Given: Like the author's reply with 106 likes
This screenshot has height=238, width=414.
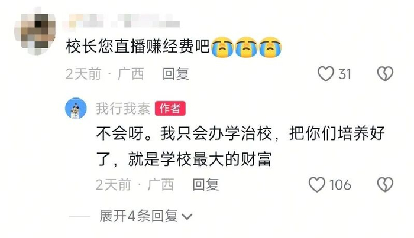Looking at the screenshot, I should click(x=317, y=184).
